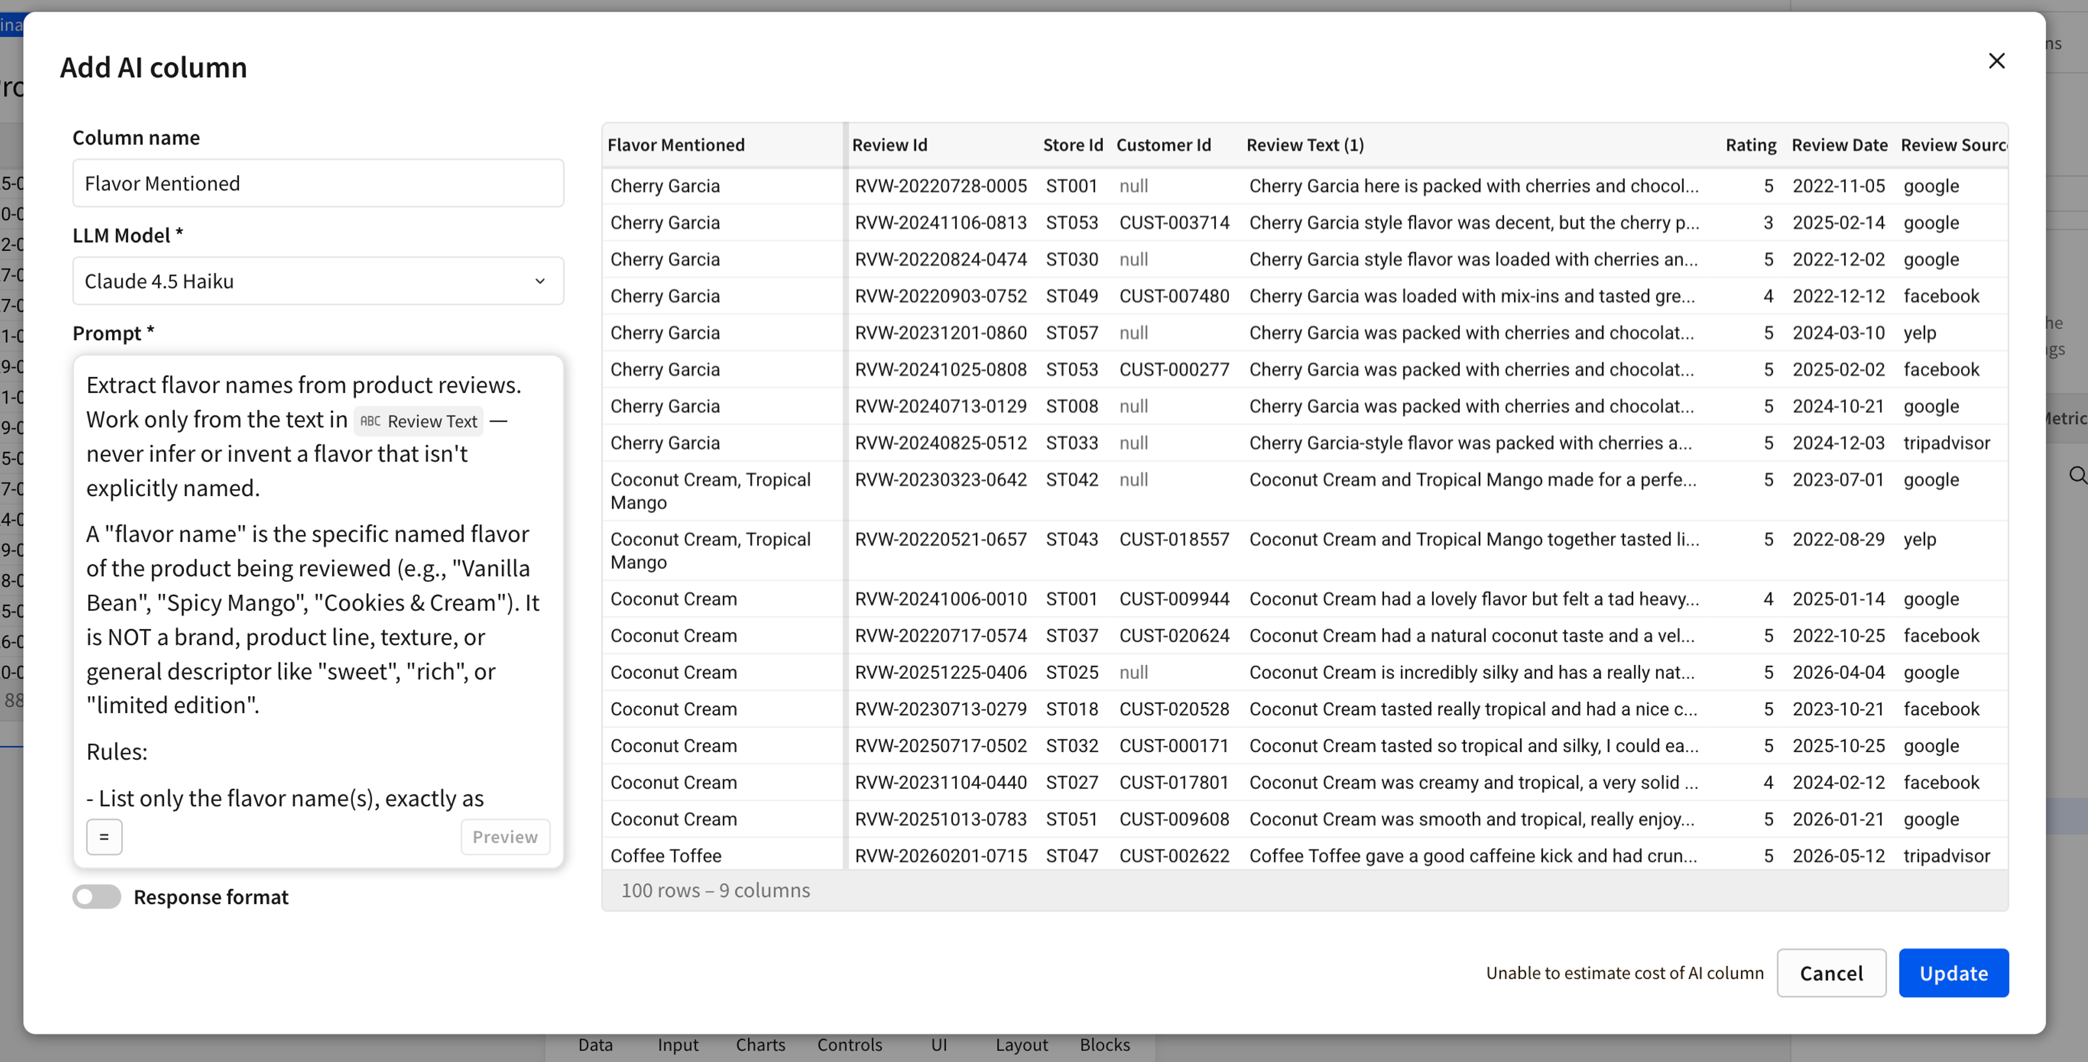Image resolution: width=2088 pixels, height=1062 pixels.
Task: Click the search icon in the background panel
Action: point(2078,474)
